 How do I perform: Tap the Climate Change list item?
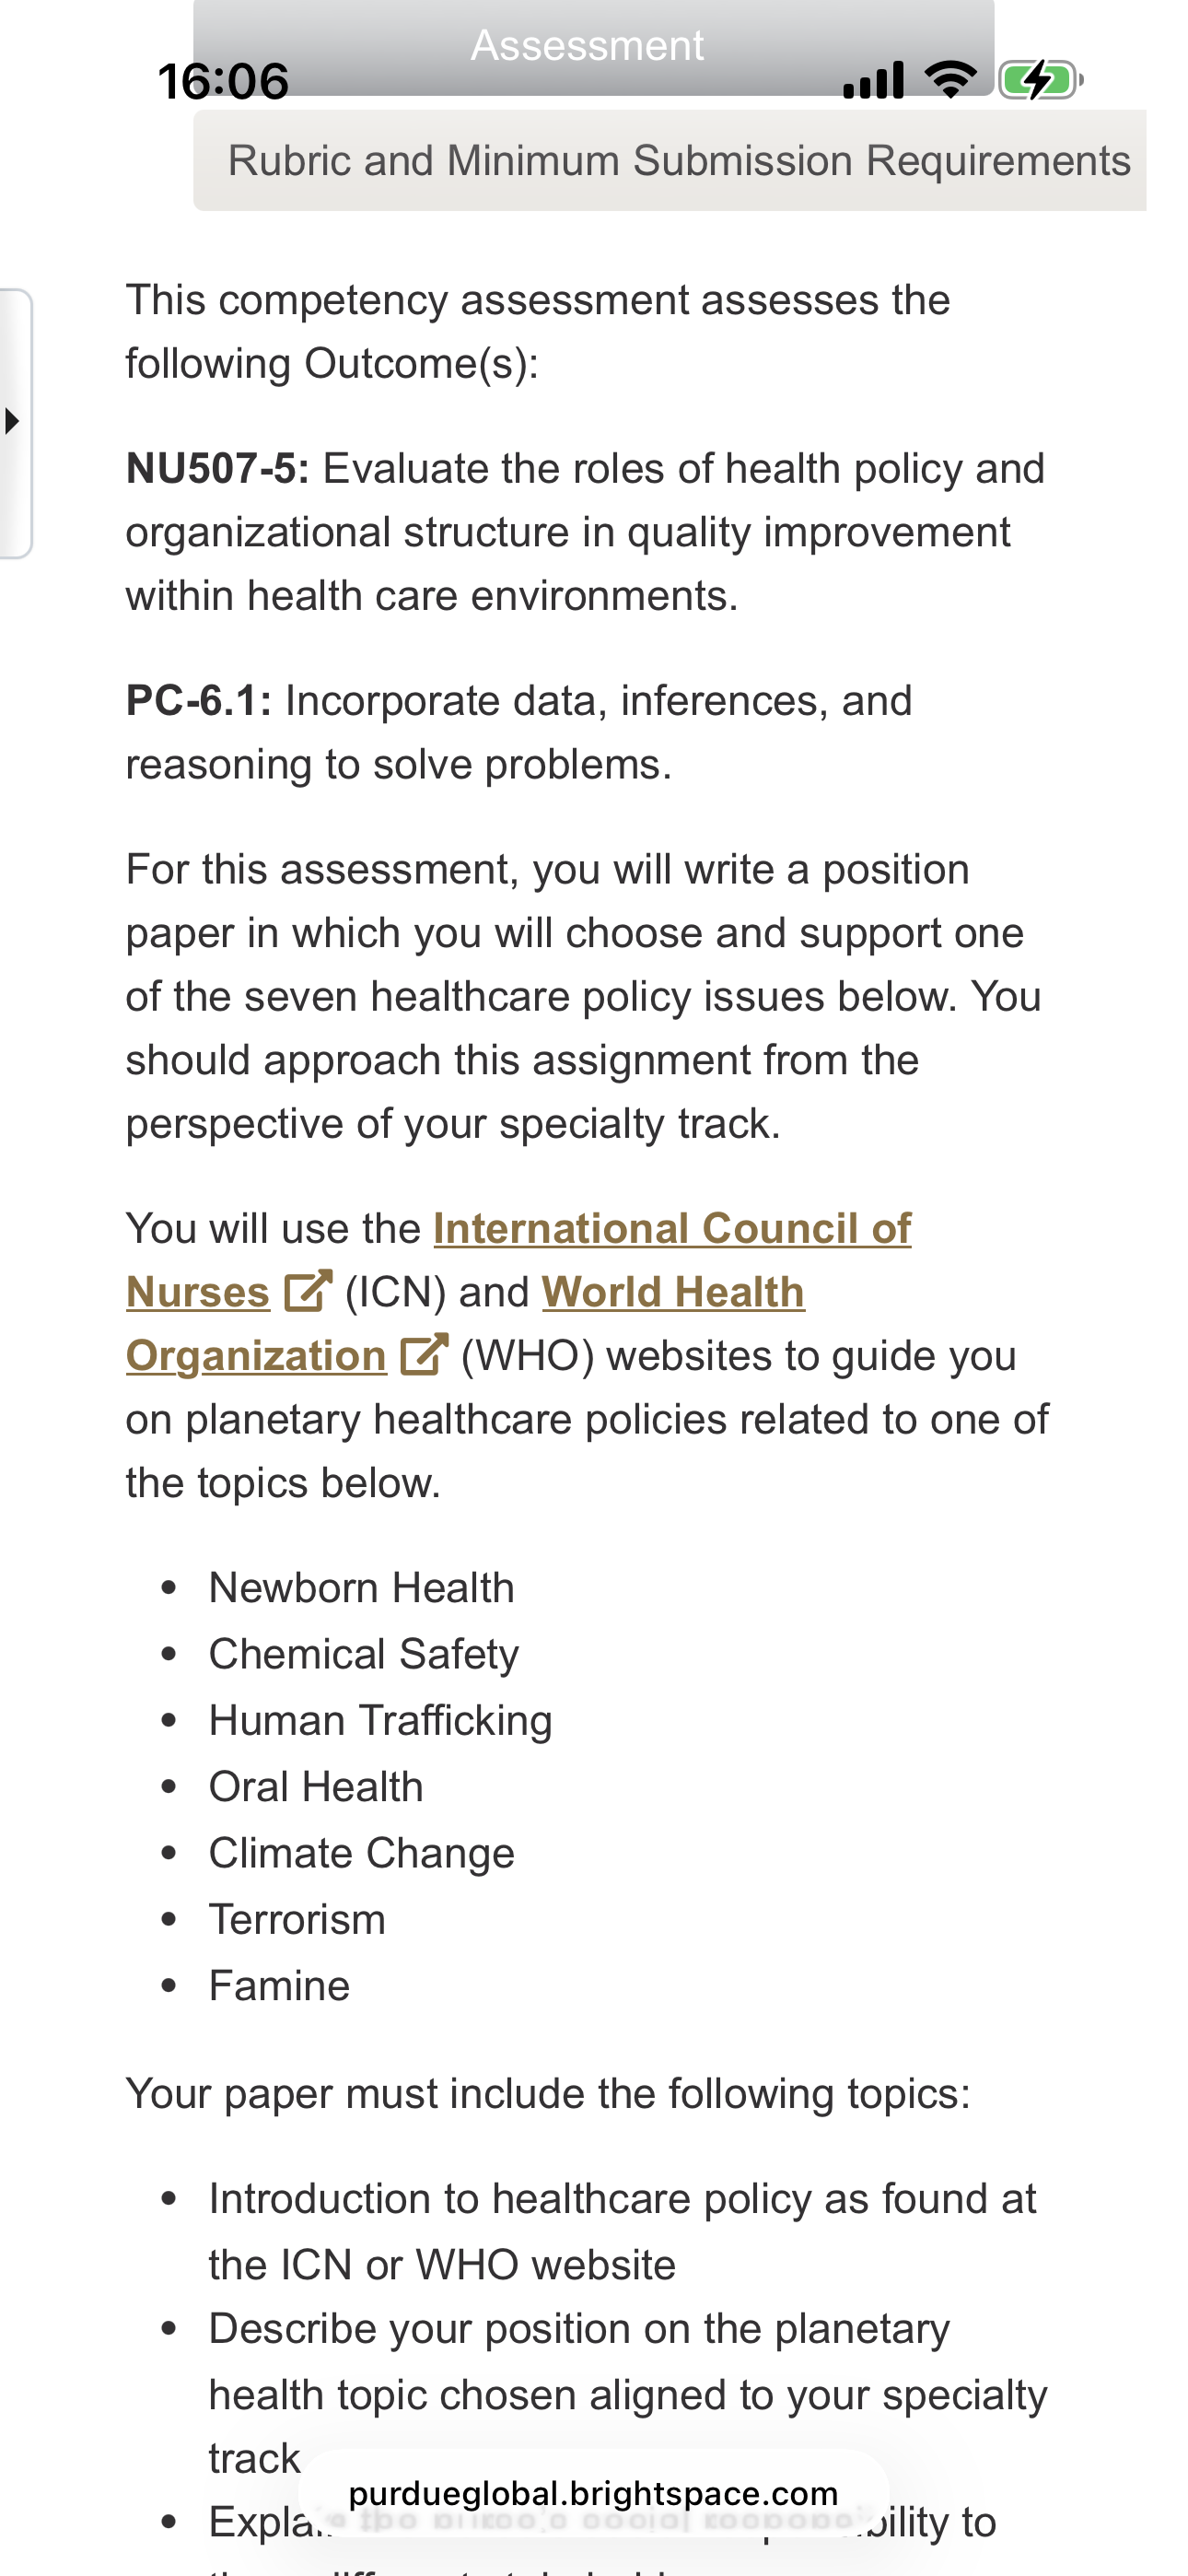click(x=361, y=1853)
